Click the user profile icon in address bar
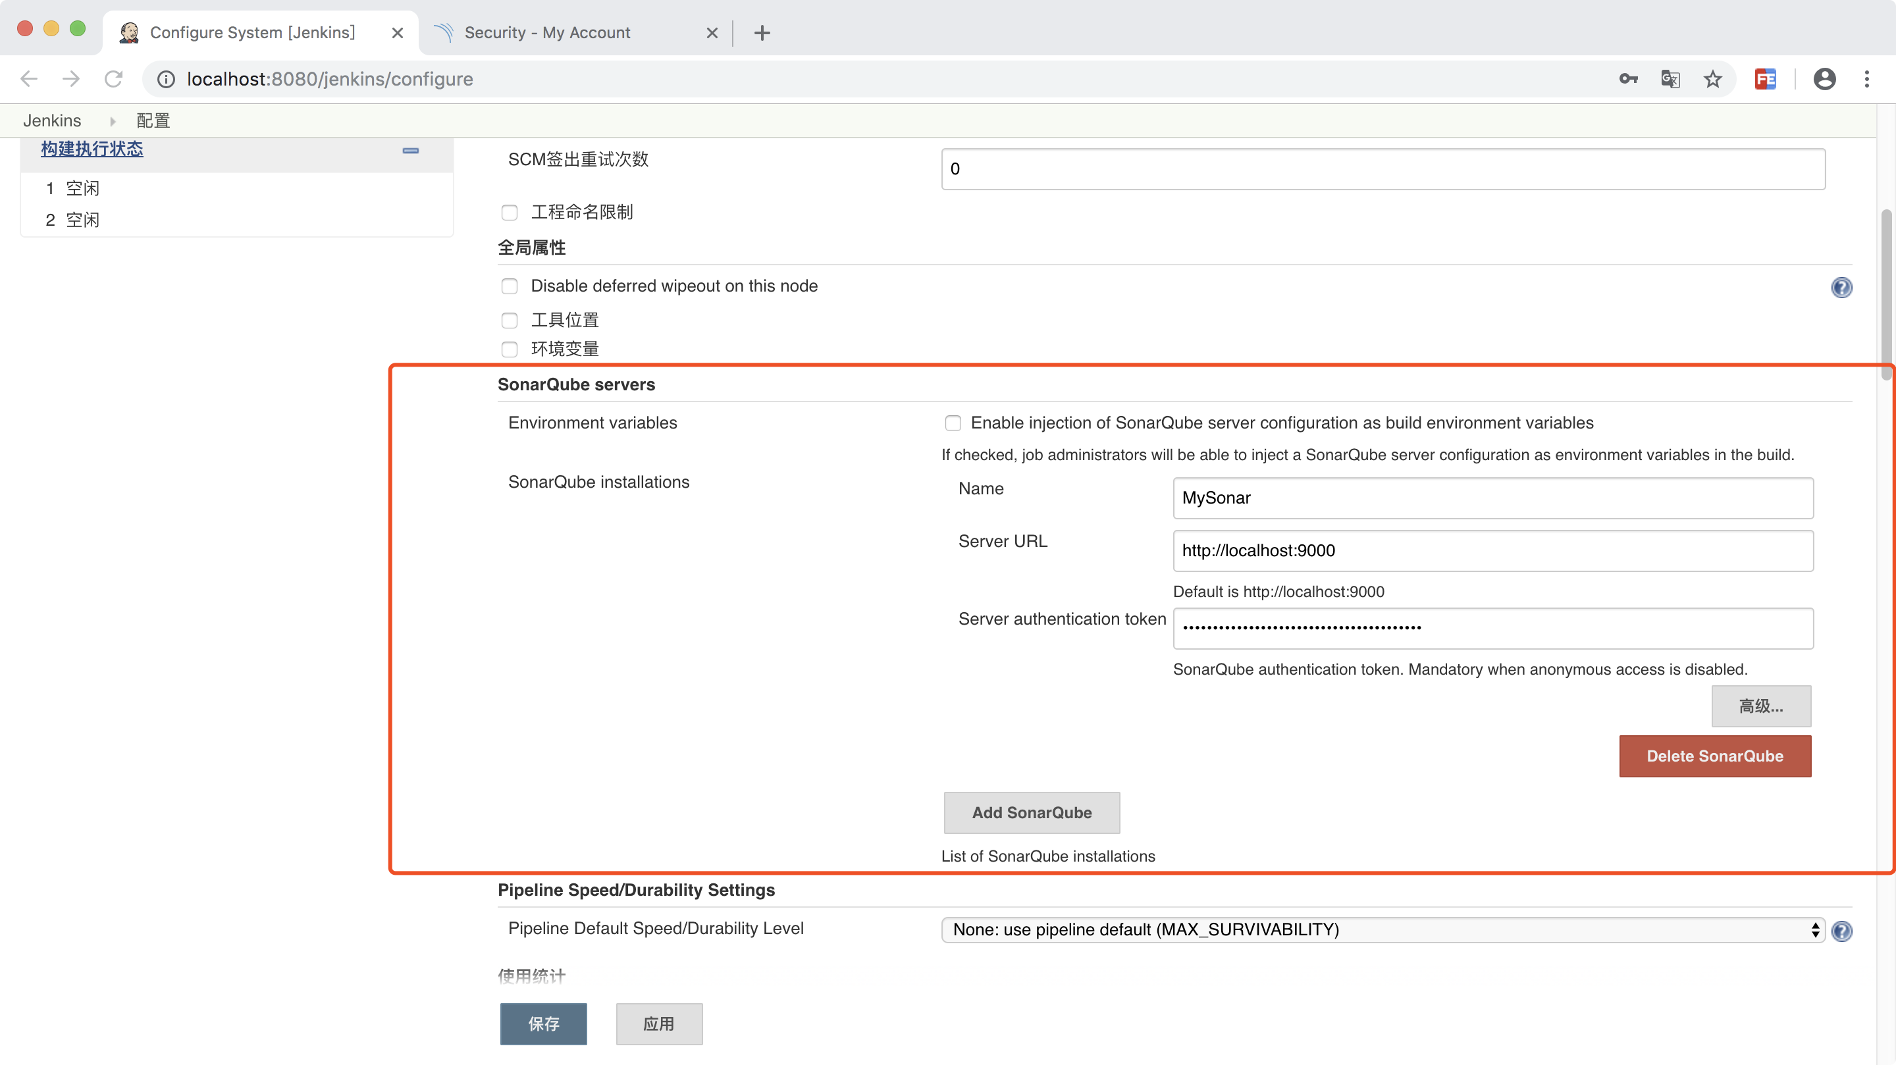The image size is (1896, 1065). 1824,78
